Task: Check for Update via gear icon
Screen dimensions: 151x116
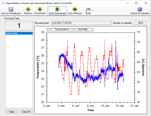Action: (x=140, y=9)
